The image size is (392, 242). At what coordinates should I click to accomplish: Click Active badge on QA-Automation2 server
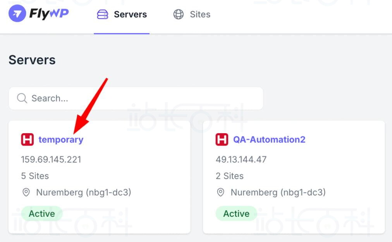click(x=236, y=213)
